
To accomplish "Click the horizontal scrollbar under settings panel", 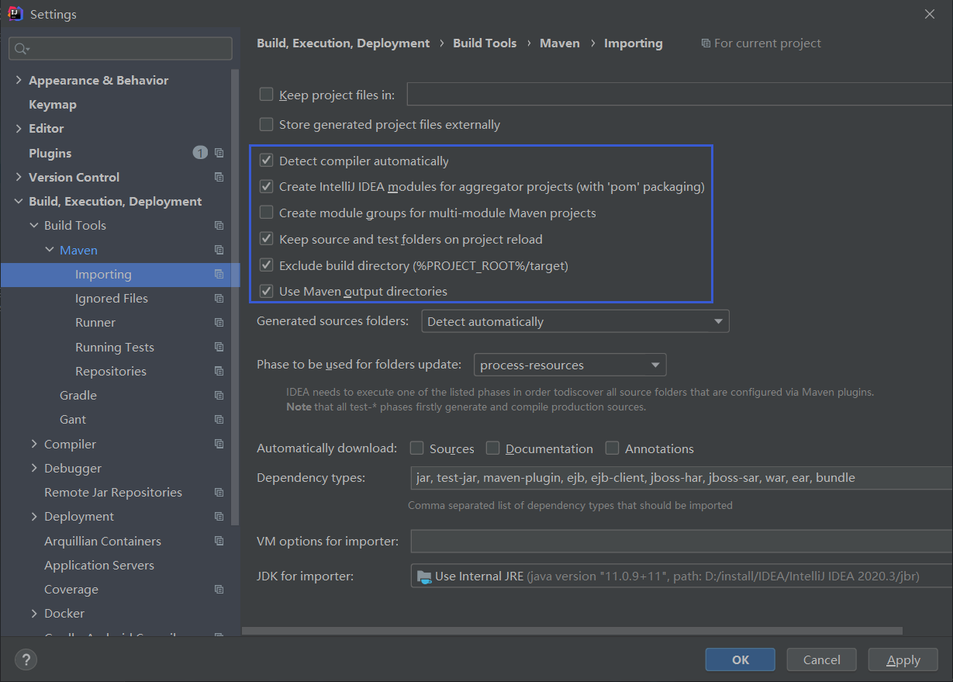I will point(572,631).
